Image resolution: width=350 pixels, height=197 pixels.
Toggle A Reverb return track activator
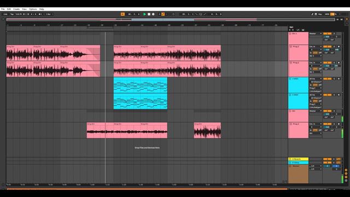[x=327, y=159]
